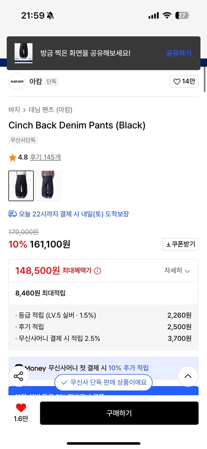Toggle brand like heart showing 14만
Screen dimensions: 207x449
click(x=184, y=81)
